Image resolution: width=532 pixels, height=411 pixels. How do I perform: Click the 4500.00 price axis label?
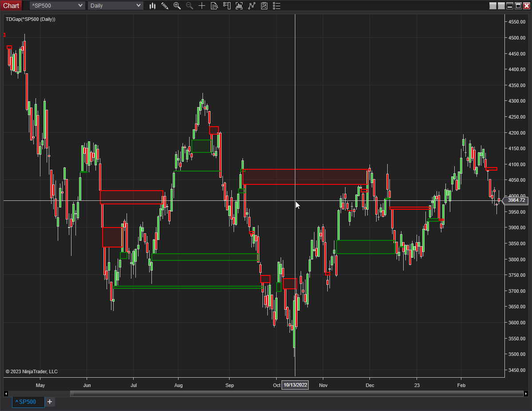tap(517, 38)
